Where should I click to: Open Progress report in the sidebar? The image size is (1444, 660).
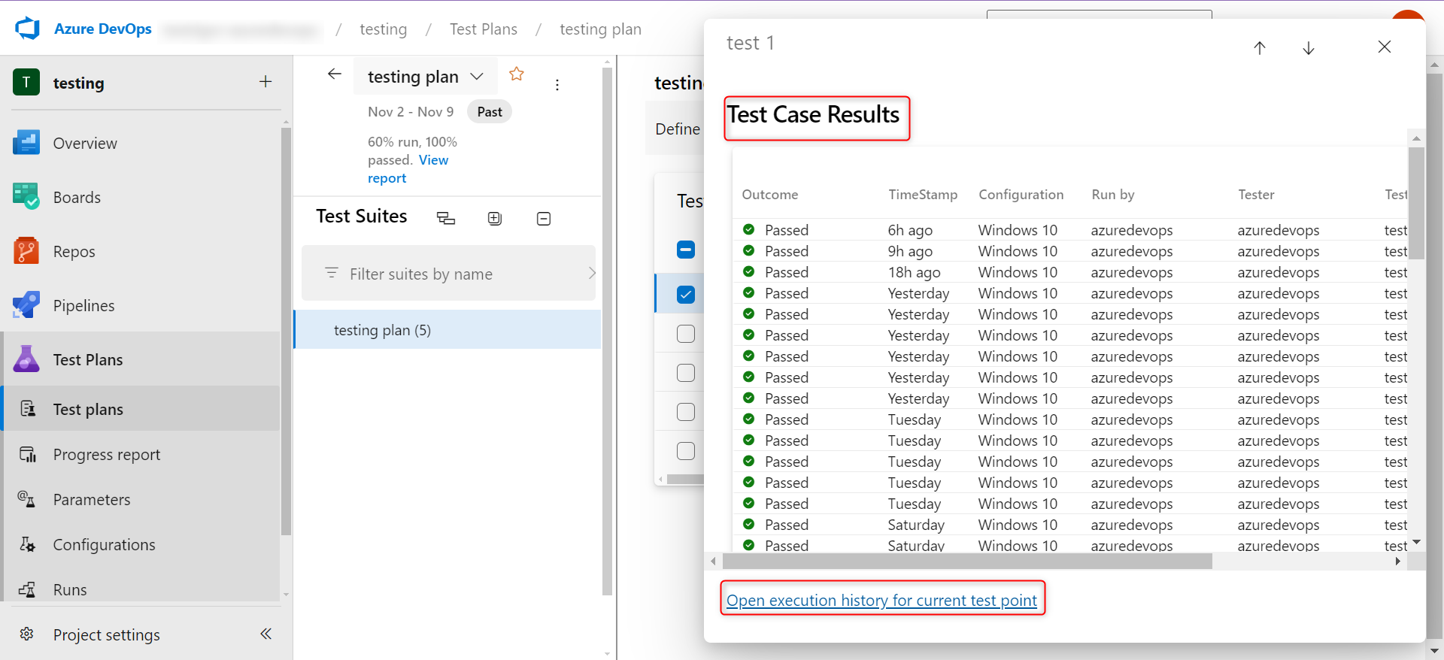click(x=106, y=455)
